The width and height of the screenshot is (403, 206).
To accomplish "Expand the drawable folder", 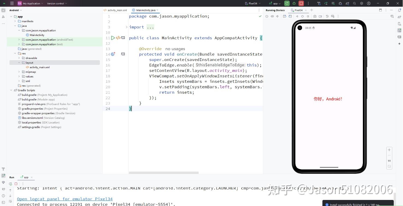I will [x=19, y=58].
